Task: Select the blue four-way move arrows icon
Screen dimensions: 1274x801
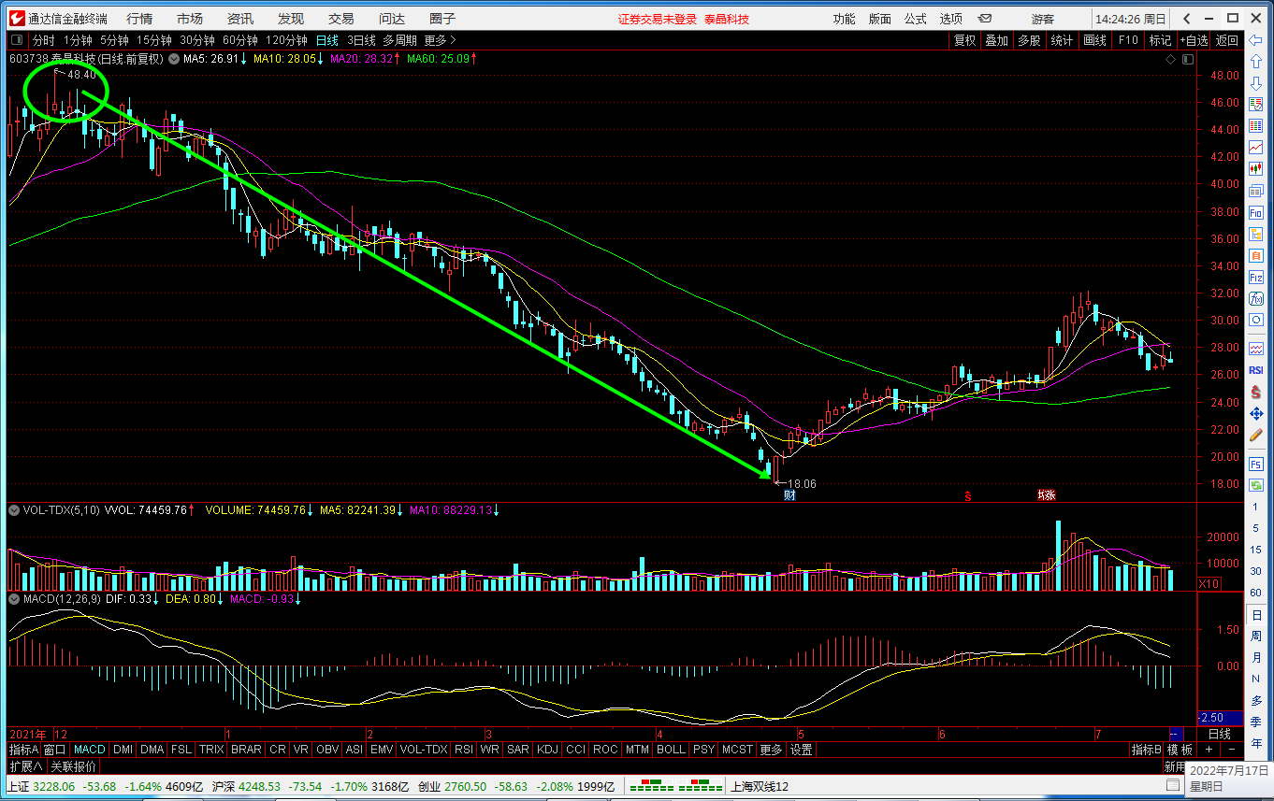Action: tap(1256, 413)
